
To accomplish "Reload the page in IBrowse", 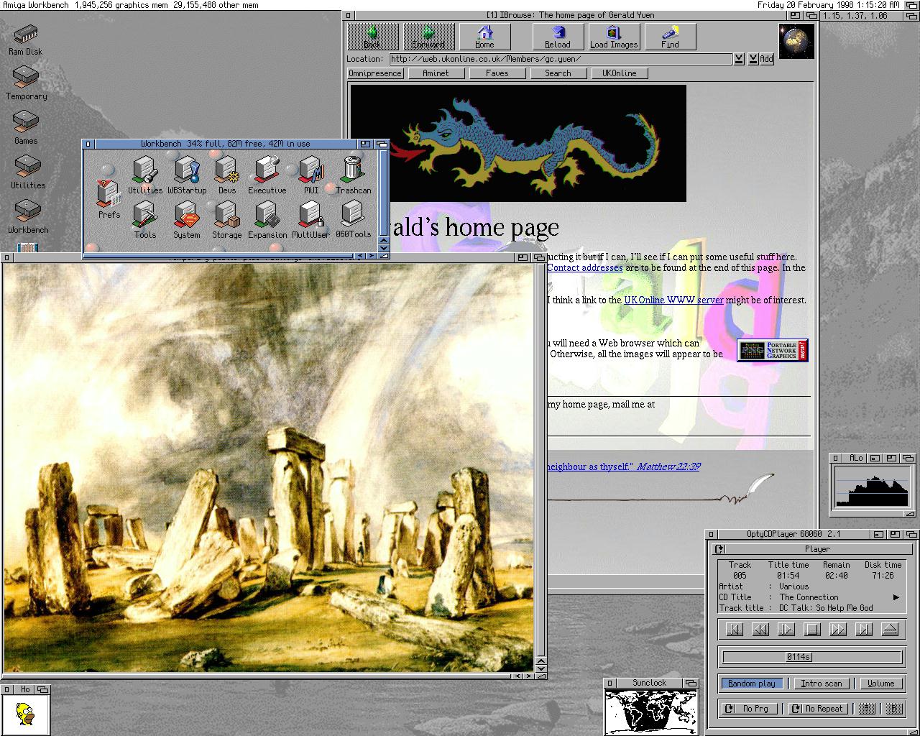I will [x=558, y=36].
